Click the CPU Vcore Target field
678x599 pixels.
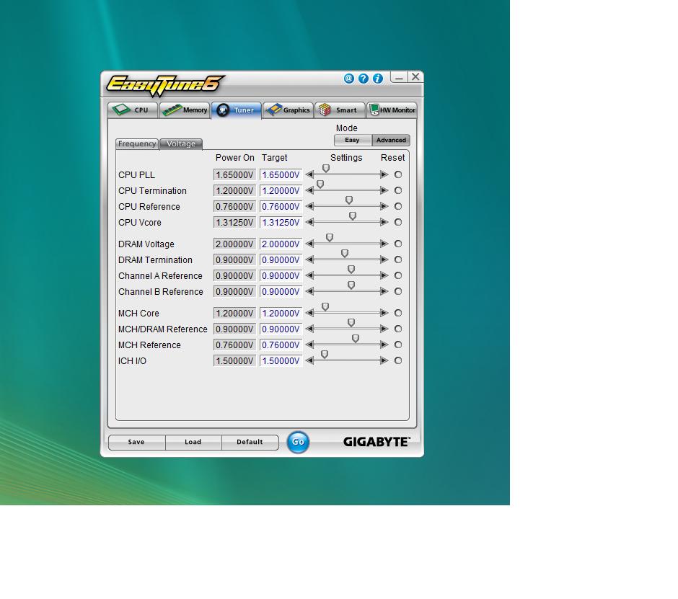point(281,223)
